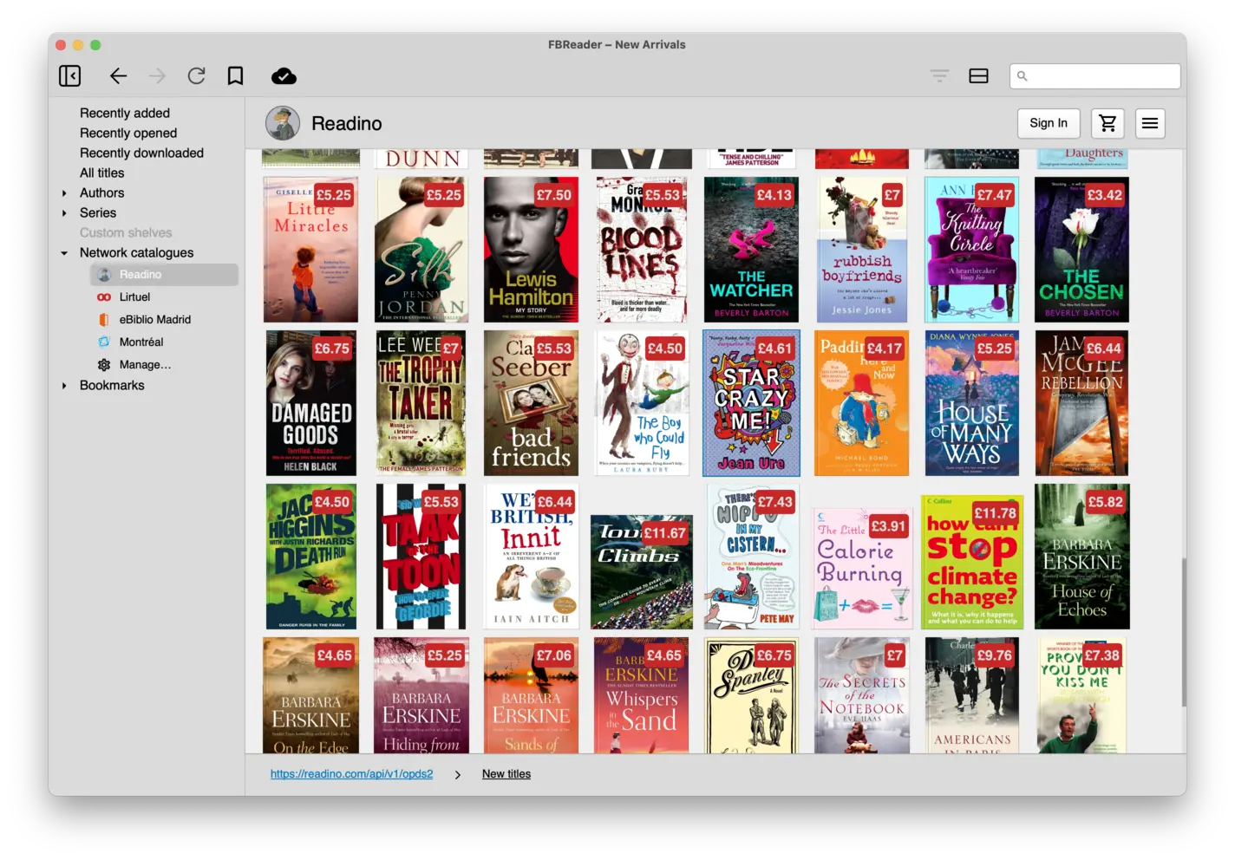Open the Readino hamburger menu
1235x860 pixels.
(1150, 123)
